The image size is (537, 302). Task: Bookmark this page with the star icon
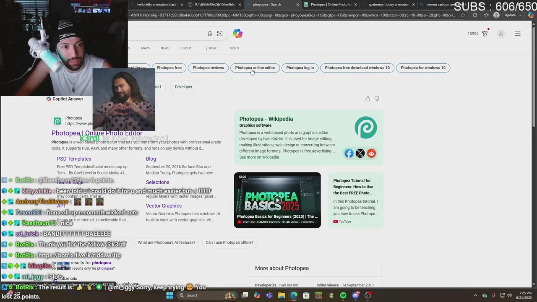tap(463, 15)
